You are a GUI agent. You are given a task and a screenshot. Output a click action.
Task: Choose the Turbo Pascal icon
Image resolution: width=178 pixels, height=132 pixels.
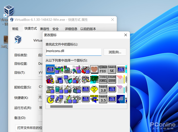click(103, 79)
